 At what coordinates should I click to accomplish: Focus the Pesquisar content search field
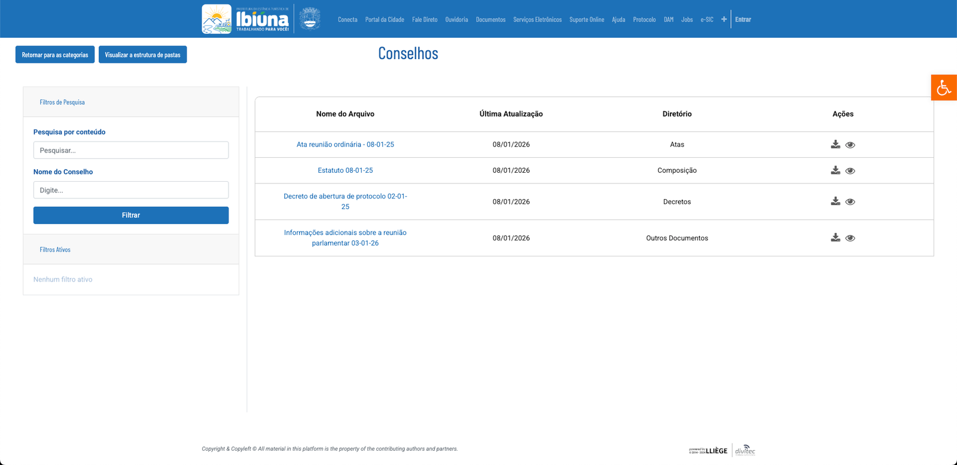pyautogui.click(x=131, y=150)
